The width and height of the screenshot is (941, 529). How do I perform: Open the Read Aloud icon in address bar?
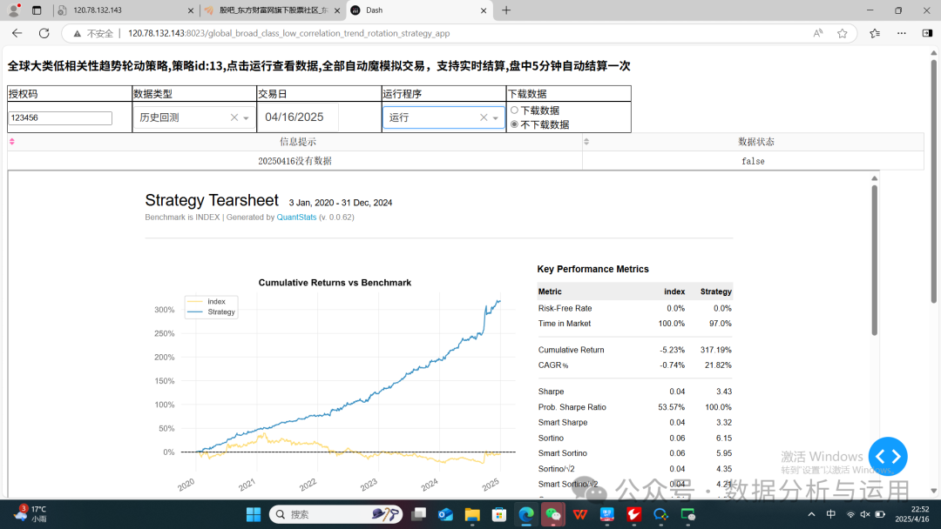[x=818, y=34]
